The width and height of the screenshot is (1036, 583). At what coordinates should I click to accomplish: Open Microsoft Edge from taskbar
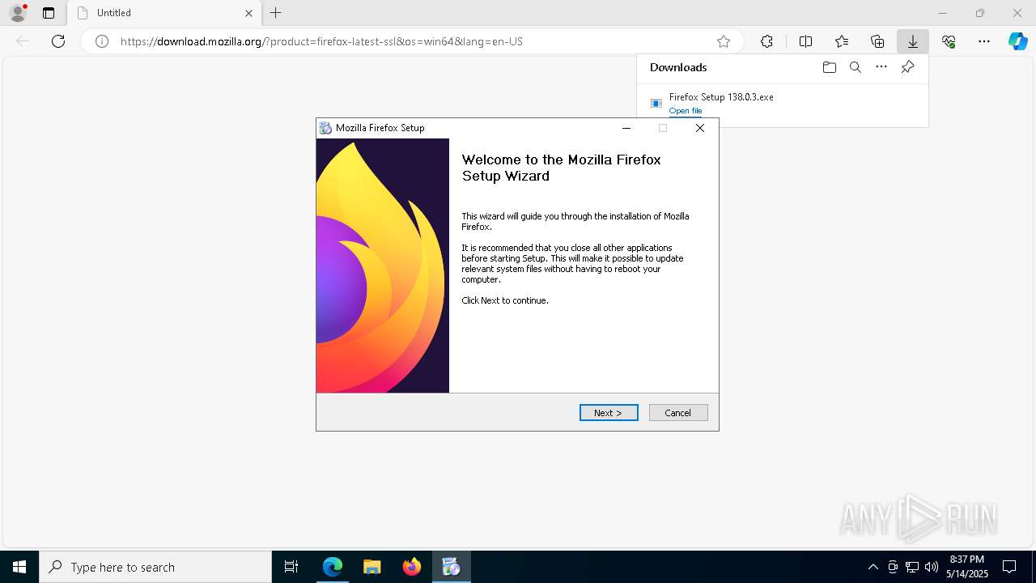[333, 567]
